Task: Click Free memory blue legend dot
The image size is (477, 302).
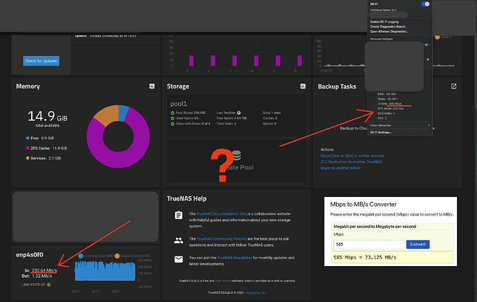Action: click(28, 138)
